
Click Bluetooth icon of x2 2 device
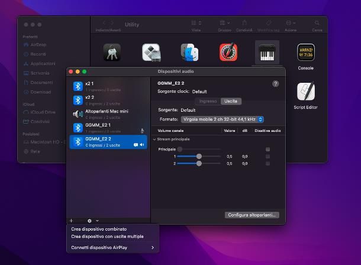[78, 101]
